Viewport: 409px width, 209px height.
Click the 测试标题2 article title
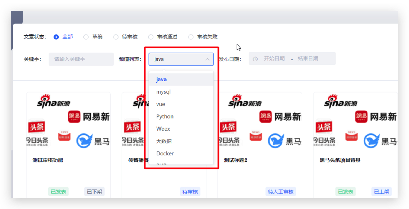pos(235,160)
